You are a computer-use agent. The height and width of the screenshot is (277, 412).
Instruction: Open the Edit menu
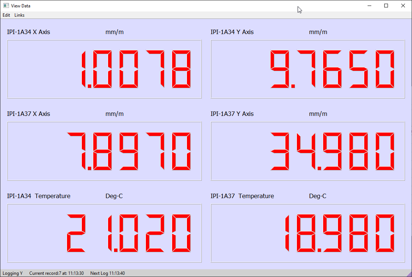pos(6,15)
